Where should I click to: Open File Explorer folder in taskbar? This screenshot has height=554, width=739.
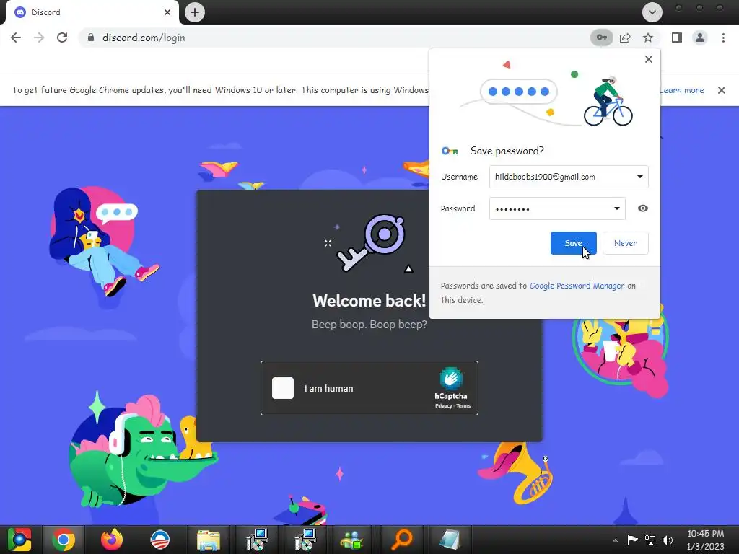pos(209,540)
